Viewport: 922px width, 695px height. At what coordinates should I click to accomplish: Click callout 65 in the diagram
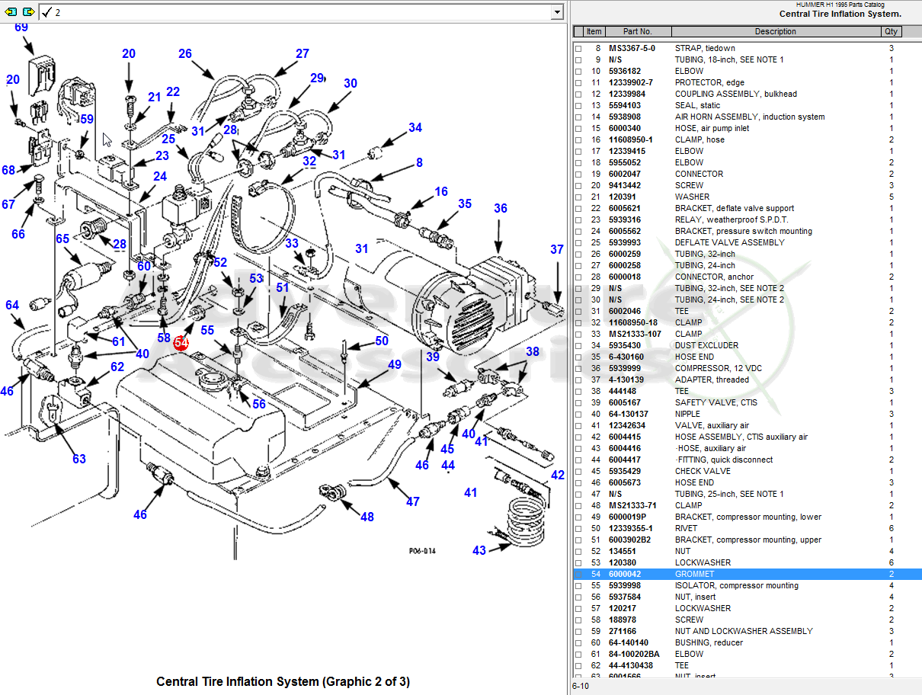click(62, 239)
